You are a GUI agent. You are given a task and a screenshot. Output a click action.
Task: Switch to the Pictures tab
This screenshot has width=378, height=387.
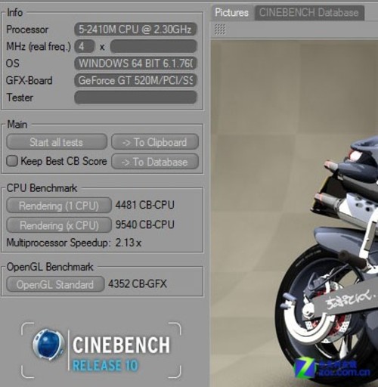click(231, 13)
